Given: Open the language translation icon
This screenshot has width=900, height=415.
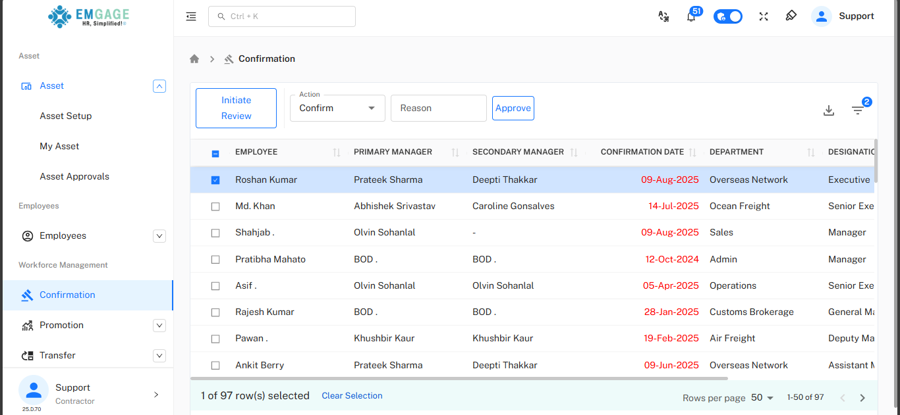Looking at the screenshot, I should 663,16.
